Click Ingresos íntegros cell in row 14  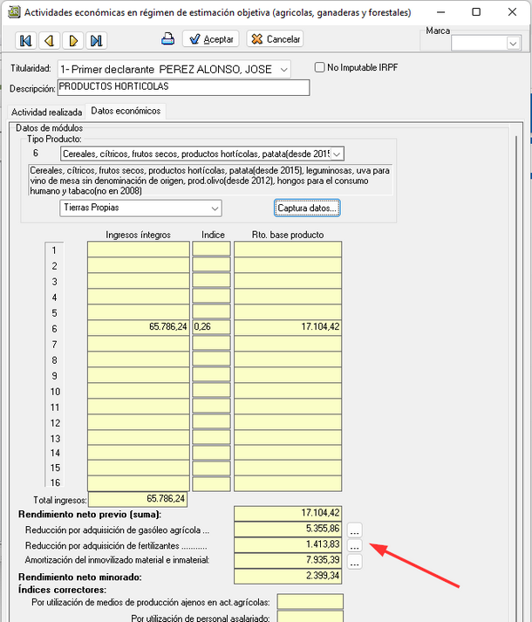pyautogui.click(x=139, y=453)
